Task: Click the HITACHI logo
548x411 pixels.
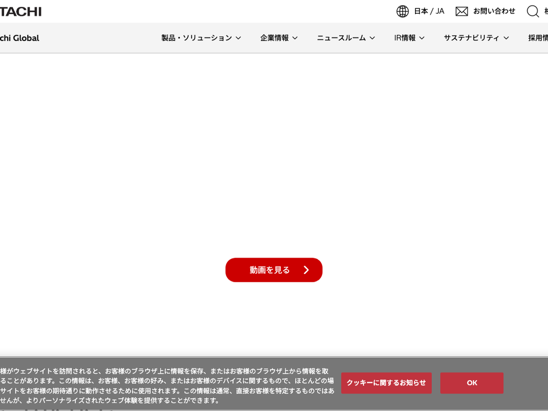Action: coord(21,11)
